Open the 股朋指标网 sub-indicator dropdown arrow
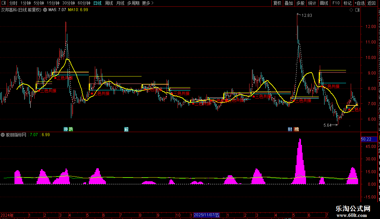The width and height of the screenshot is (380, 219). point(3,135)
